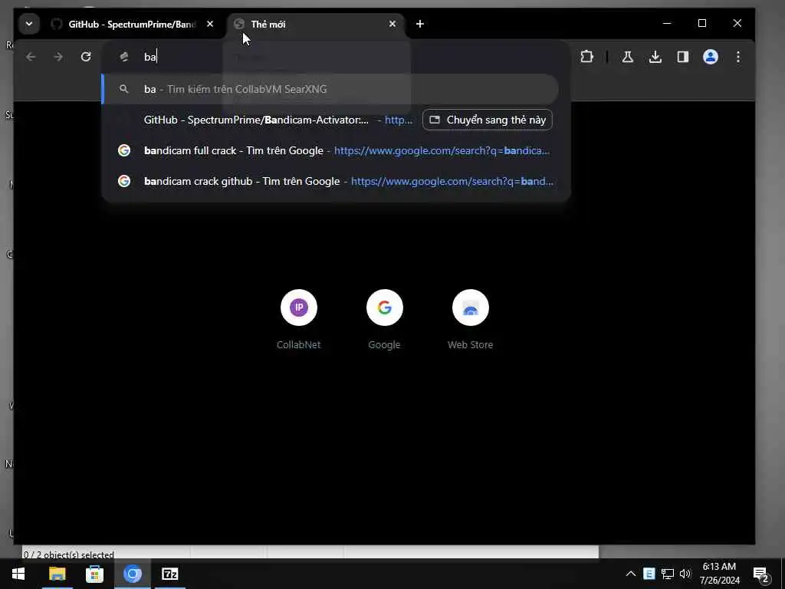
Task: Open the volume tray icon
Action: 685,574
